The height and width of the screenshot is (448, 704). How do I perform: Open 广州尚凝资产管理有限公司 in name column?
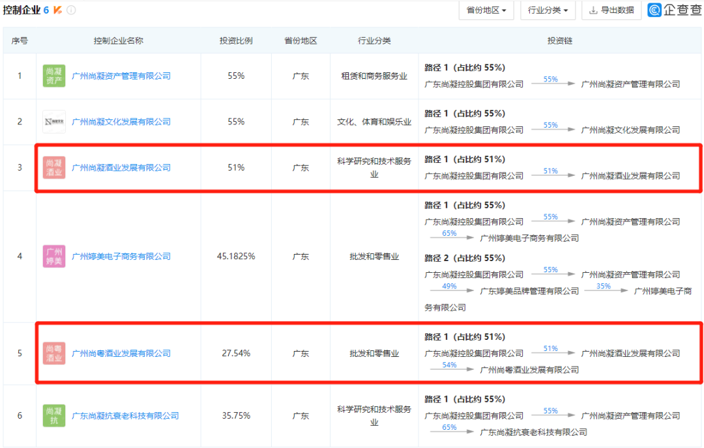[121, 76]
